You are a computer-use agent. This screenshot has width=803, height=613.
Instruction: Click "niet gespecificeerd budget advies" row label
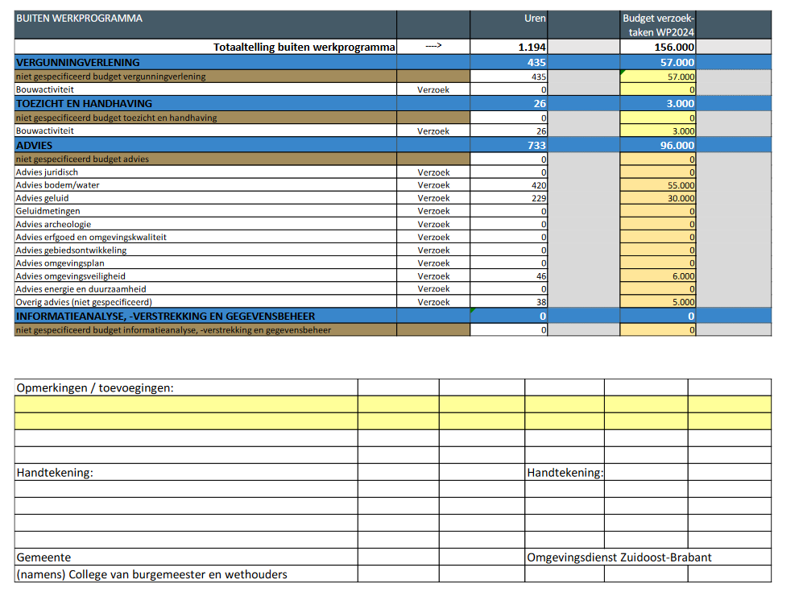82,159
